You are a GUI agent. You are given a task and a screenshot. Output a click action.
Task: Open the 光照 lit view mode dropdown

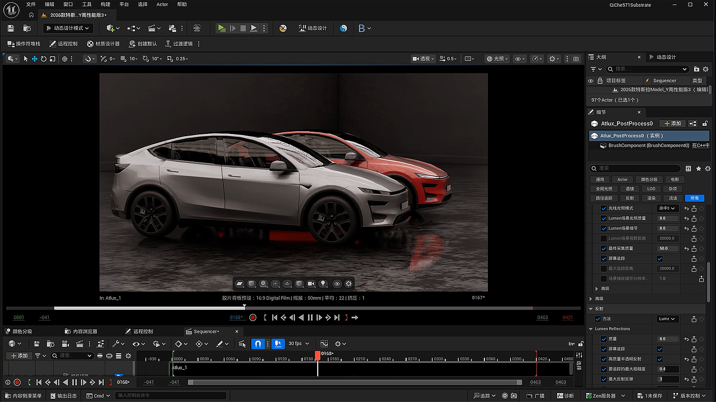pos(497,59)
